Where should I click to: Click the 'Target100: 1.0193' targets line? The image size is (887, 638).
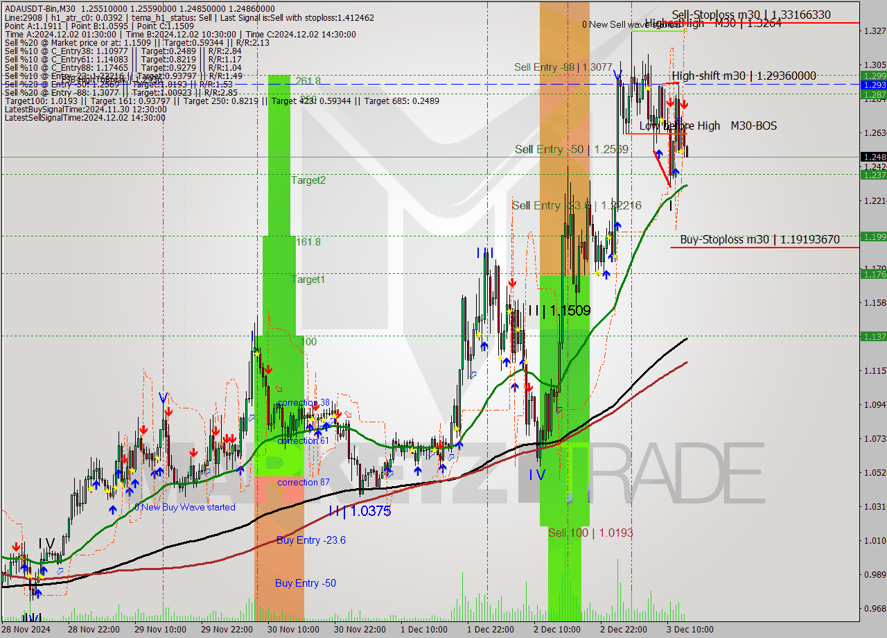[222, 101]
